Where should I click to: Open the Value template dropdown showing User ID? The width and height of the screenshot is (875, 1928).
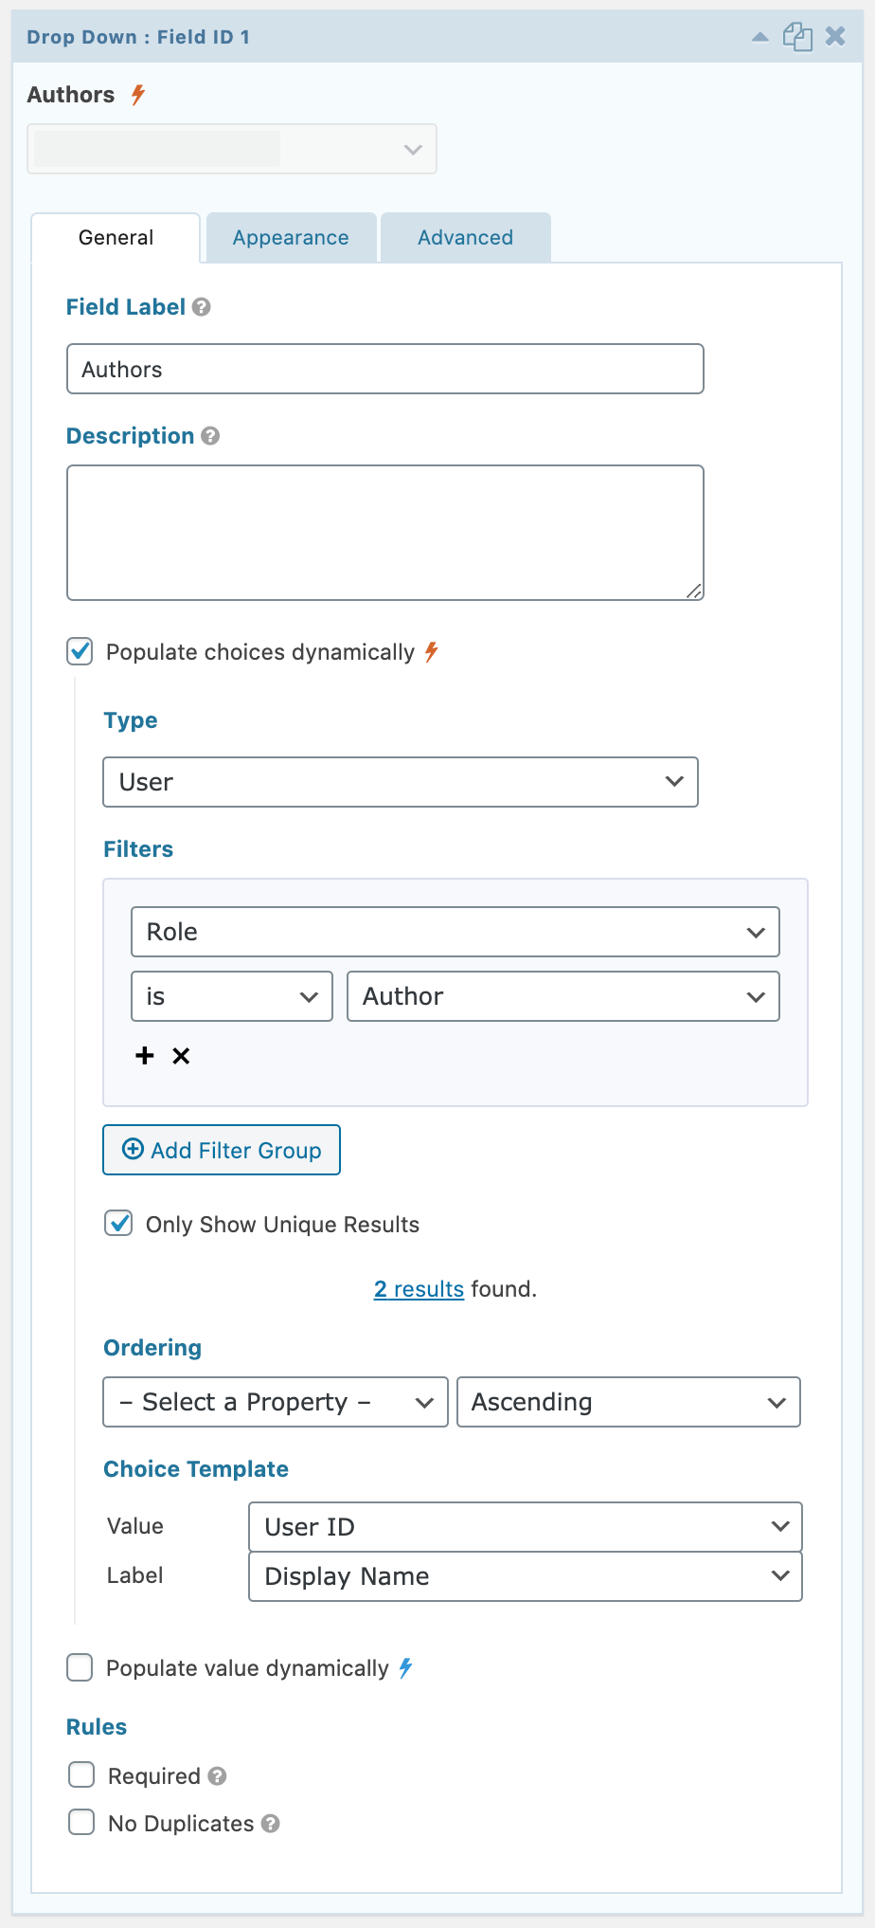click(x=526, y=1527)
